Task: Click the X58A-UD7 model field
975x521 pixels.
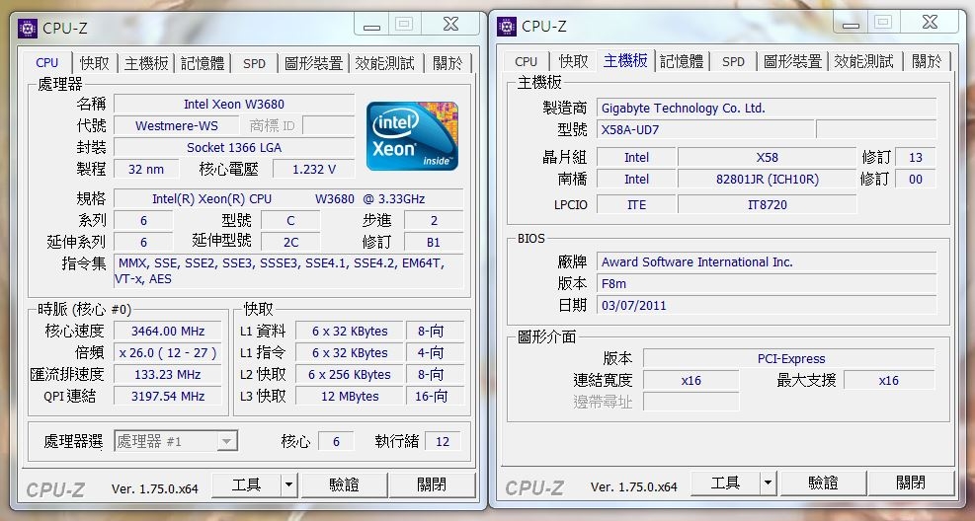Action: 705,130
